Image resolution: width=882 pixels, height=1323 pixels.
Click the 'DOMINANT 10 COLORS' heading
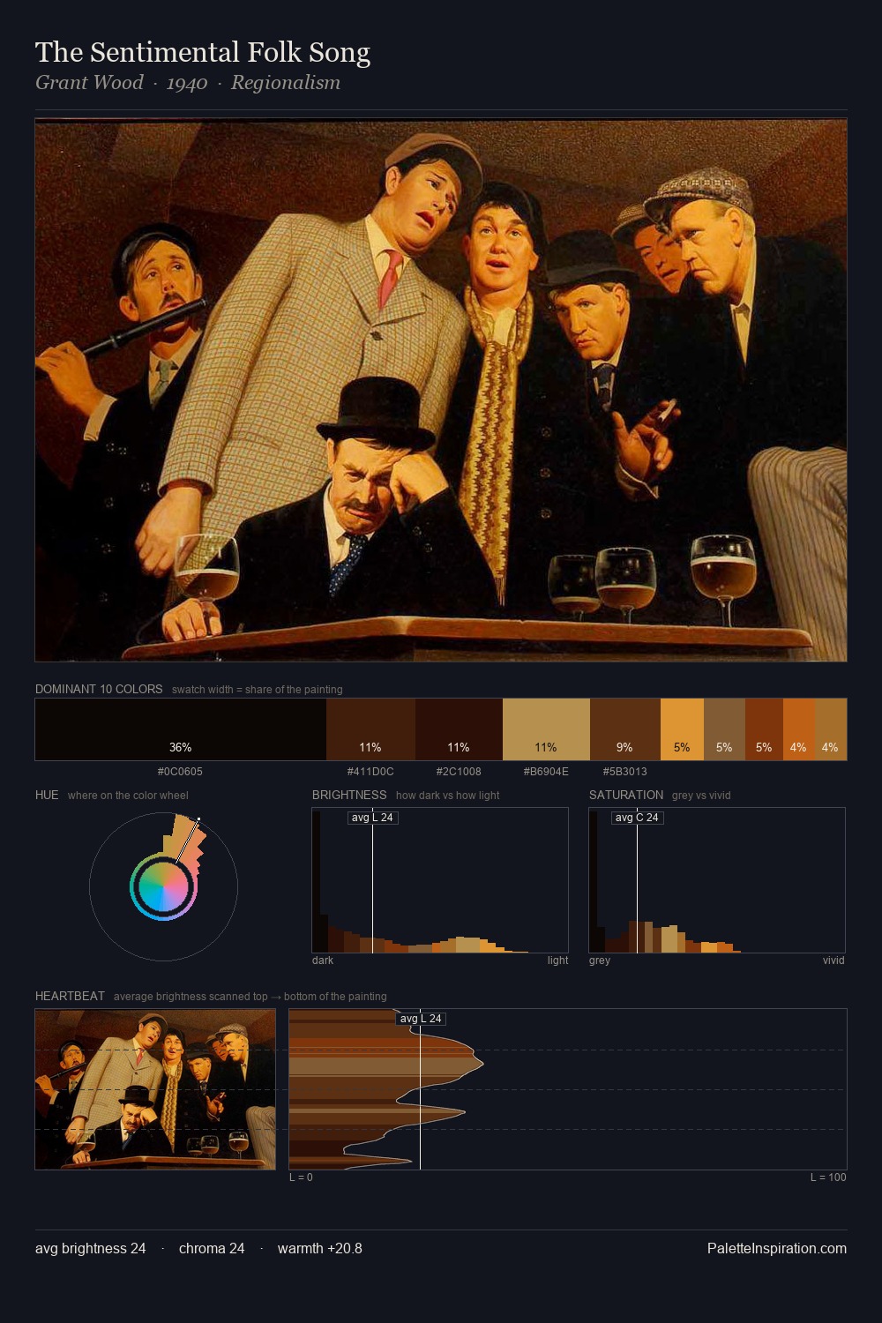99,689
